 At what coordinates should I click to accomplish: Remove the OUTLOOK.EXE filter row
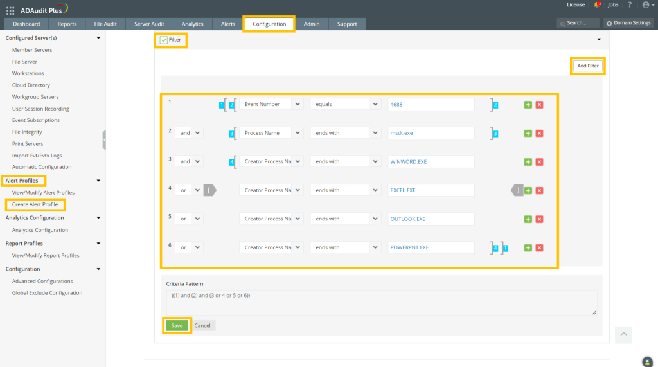[x=539, y=219]
